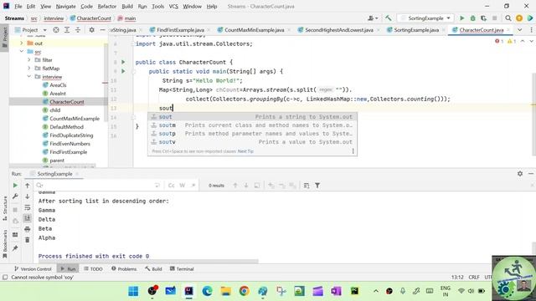
Task: Click Next Tip link in popup
Action: tap(245, 151)
